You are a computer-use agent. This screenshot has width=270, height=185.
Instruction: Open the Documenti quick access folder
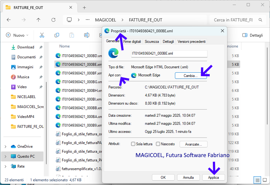[23, 57]
